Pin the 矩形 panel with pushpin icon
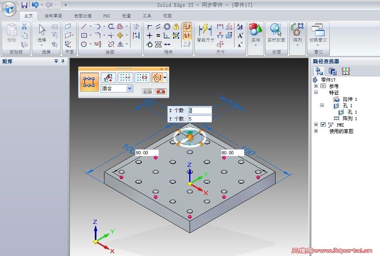This screenshot has width=380, height=256. [x=63, y=61]
